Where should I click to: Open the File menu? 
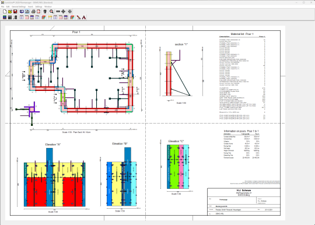[2, 6]
